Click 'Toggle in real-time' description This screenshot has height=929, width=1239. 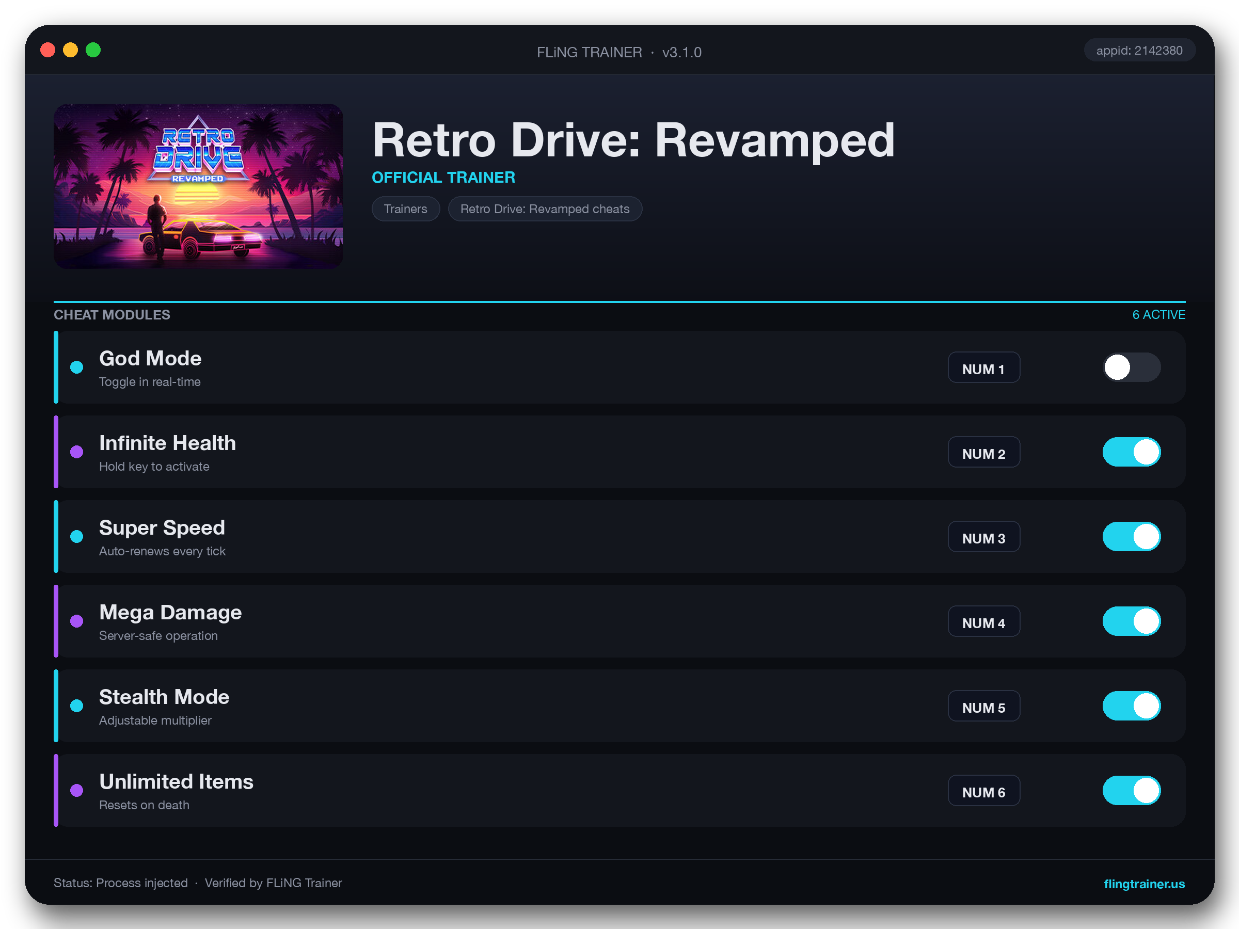coord(150,382)
